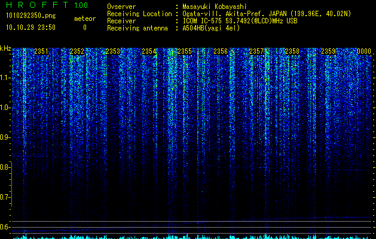Click the 0.7 frequency axis label
Screen dimensions: 376x239
5,197
